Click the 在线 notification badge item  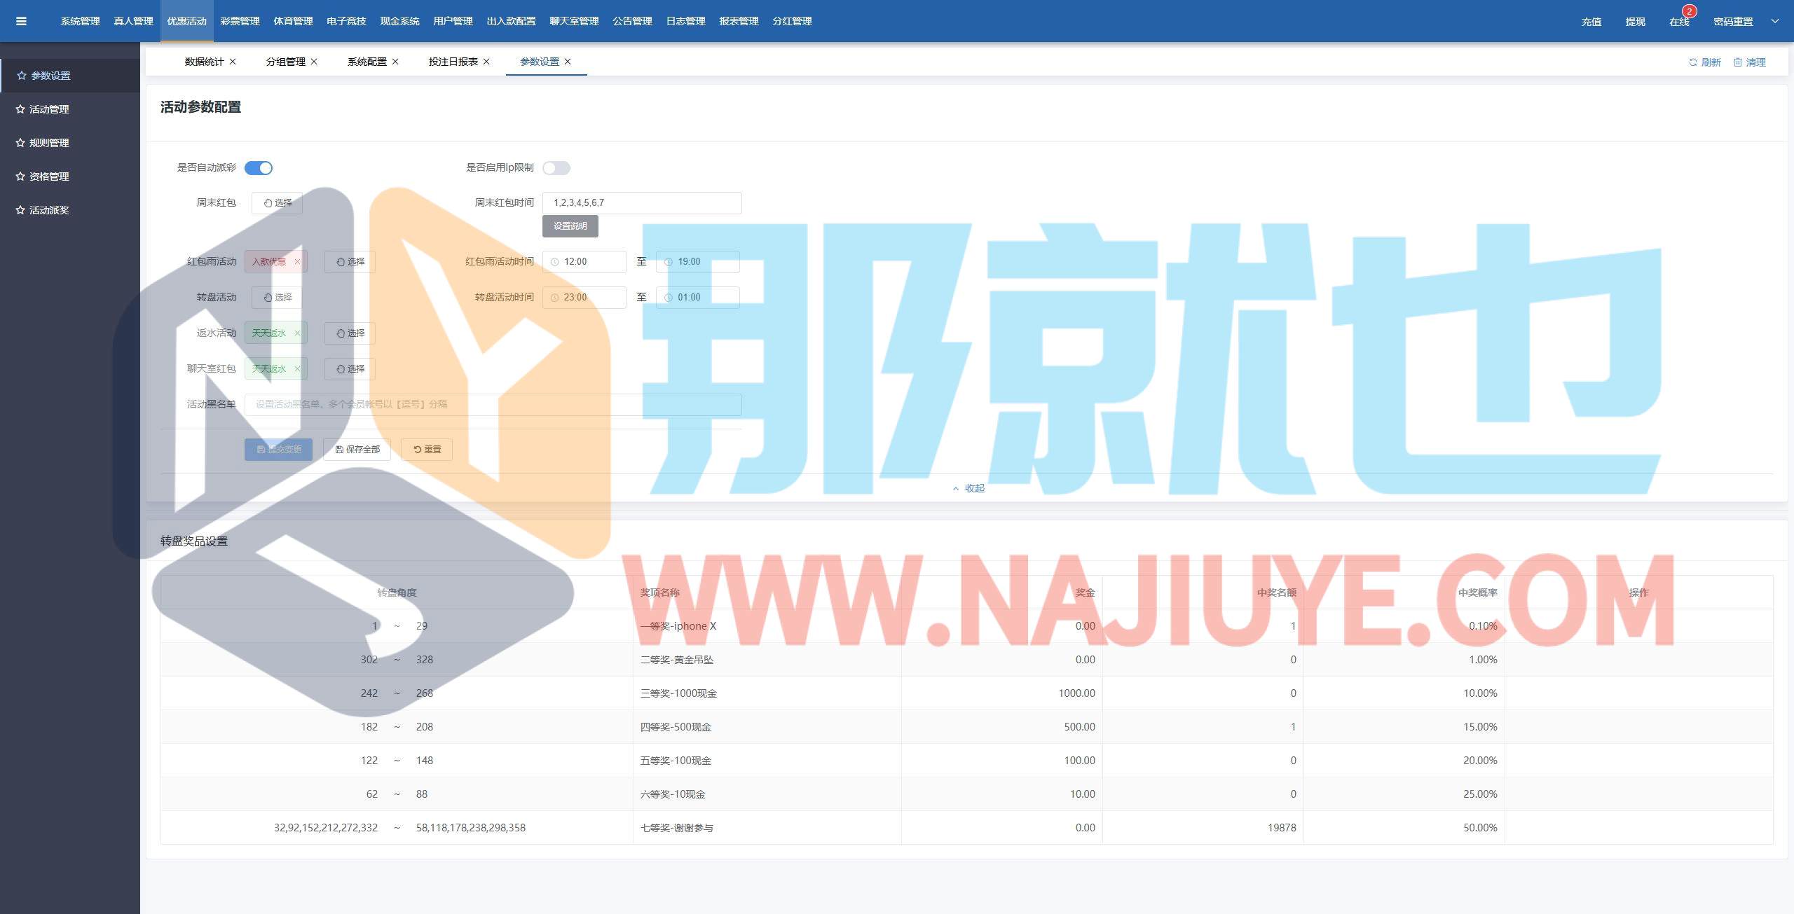pyautogui.click(x=1679, y=21)
